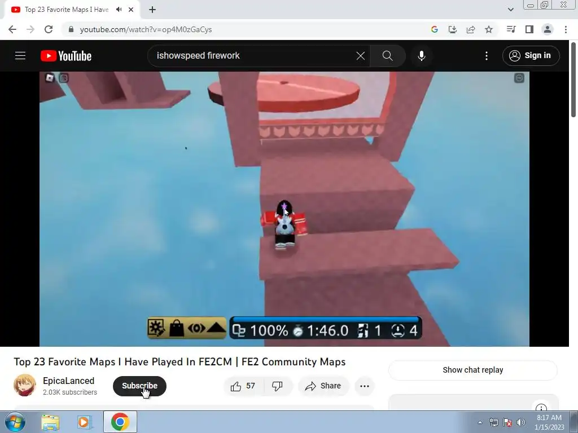This screenshot has height=433, width=578.
Task: Bookmark this page with the star
Action: point(489,29)
